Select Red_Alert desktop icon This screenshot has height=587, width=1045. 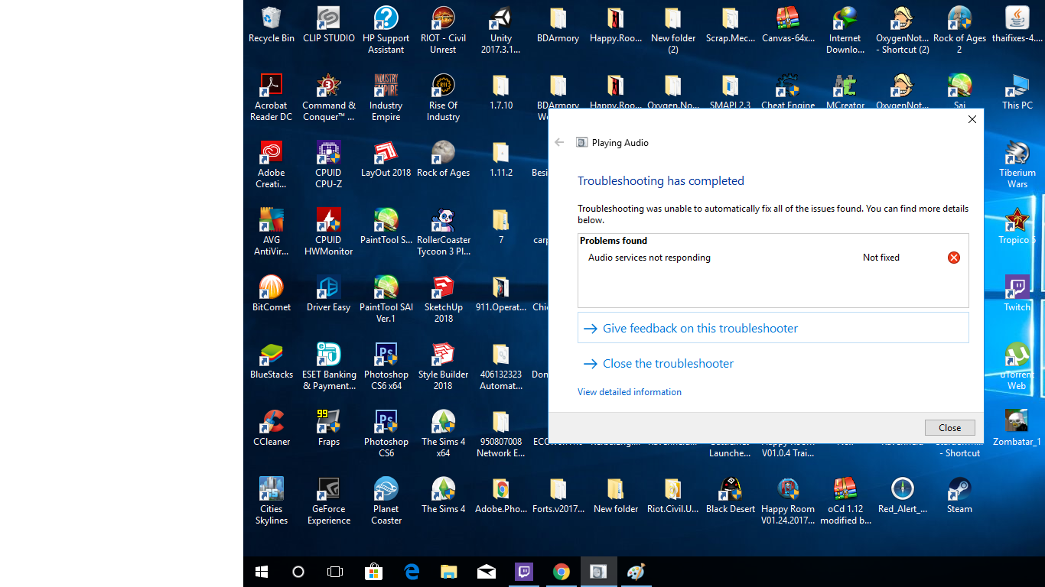pos(902,495)
